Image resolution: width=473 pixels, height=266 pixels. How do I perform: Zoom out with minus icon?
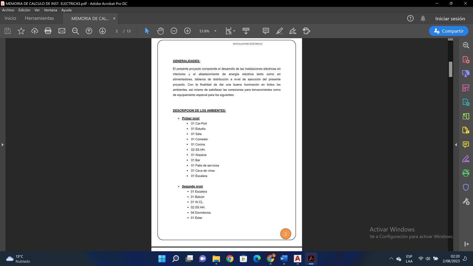tap(174, 31)
